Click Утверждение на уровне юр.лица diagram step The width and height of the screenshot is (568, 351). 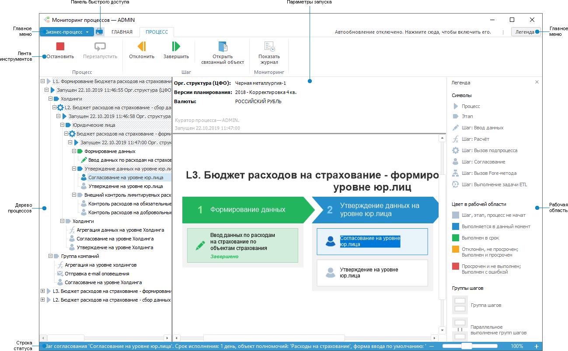click(372, 273)
